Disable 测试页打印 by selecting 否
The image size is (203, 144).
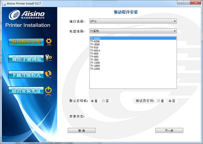tap(170, 101)
